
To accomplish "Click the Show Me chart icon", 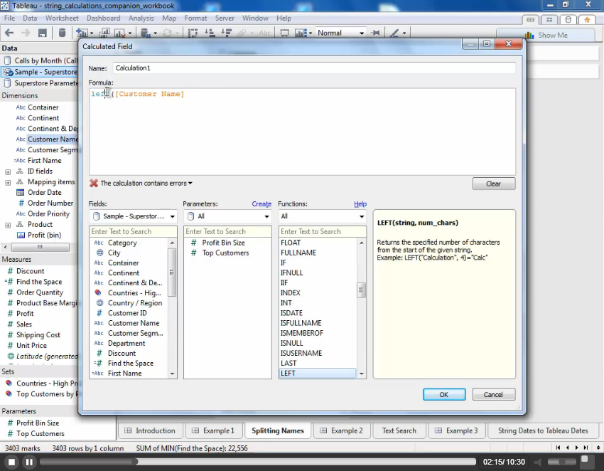I will [529, 35].
